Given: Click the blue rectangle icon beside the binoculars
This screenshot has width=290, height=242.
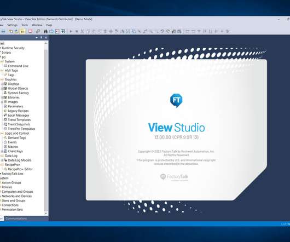Looking at the screenshot, I should 51,31.
